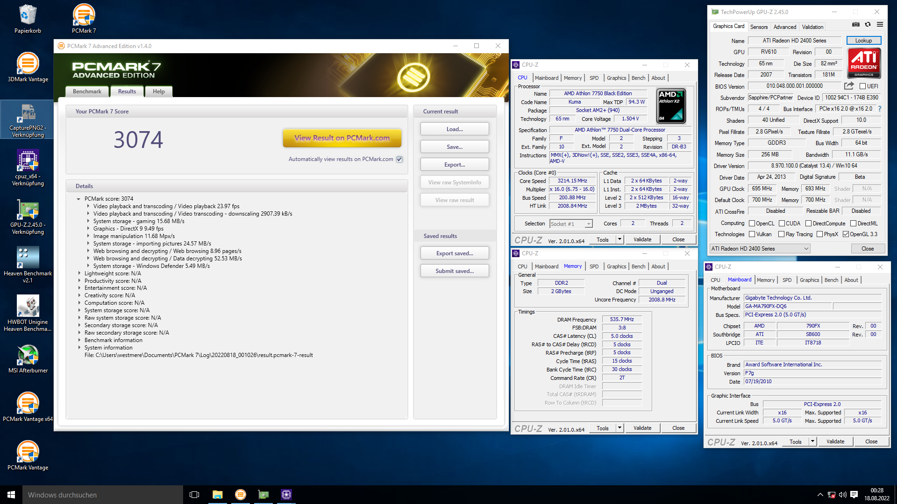Take a GPU-Z screenshot with camera icon
The width and height of the screenshot is (897, 504).
(856, 25)
